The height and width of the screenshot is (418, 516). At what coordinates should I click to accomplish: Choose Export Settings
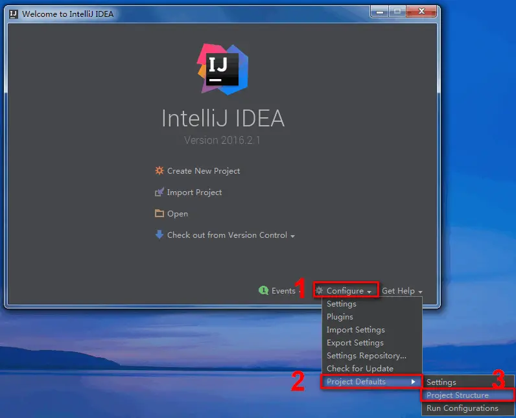pos(372,343)
